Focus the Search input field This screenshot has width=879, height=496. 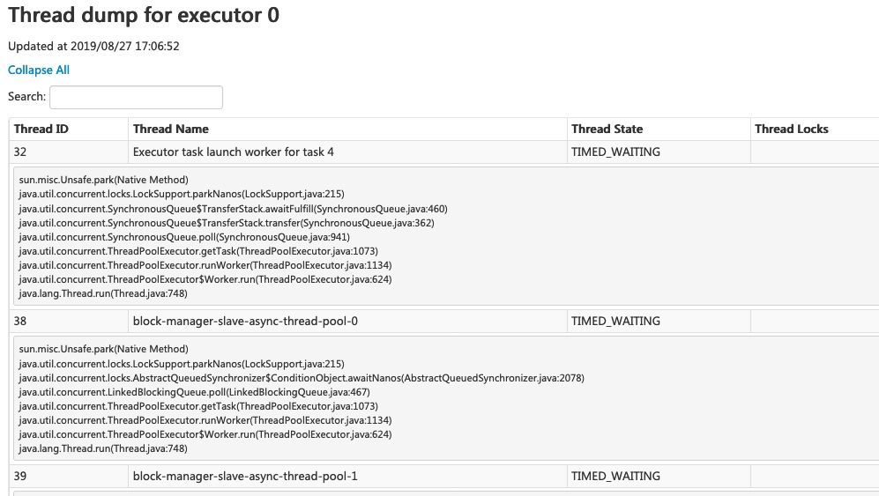137,97
